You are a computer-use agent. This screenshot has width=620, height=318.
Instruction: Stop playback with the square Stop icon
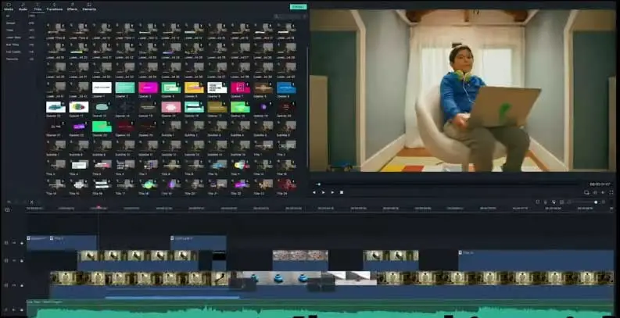tap(342, 192)
